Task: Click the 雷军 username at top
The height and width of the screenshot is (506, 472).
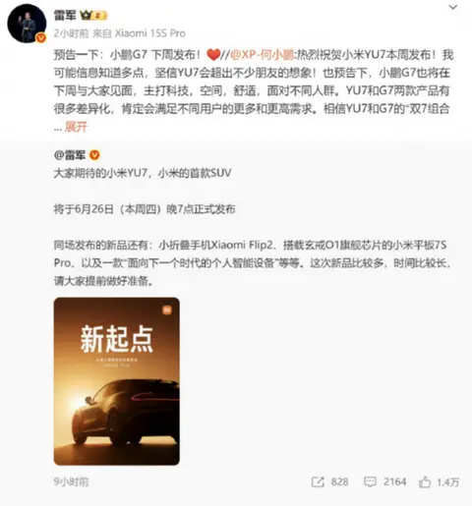Action: [x=65, y=15]
